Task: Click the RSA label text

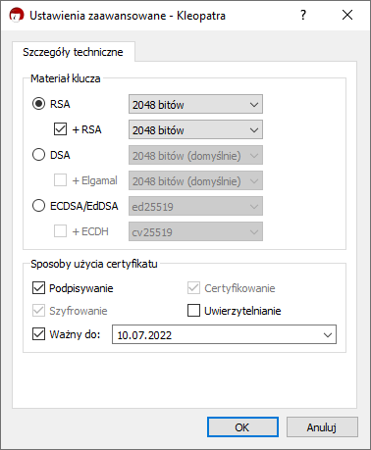Action: [x=60, y=104]
